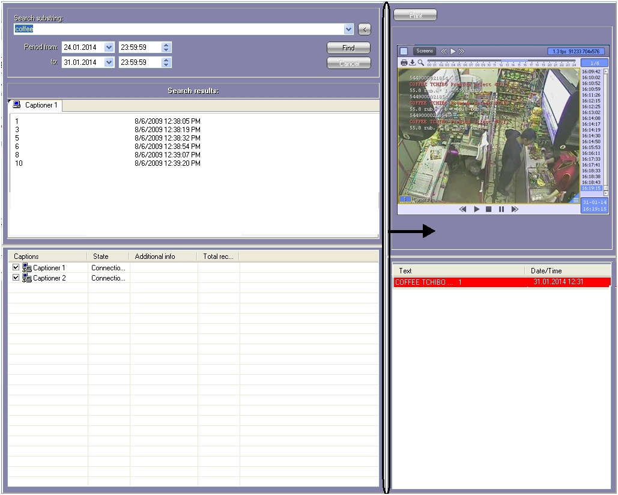This screenshot has width=618, height=495.
Task: Pause the video playback
Action: [x=501, y=210]
